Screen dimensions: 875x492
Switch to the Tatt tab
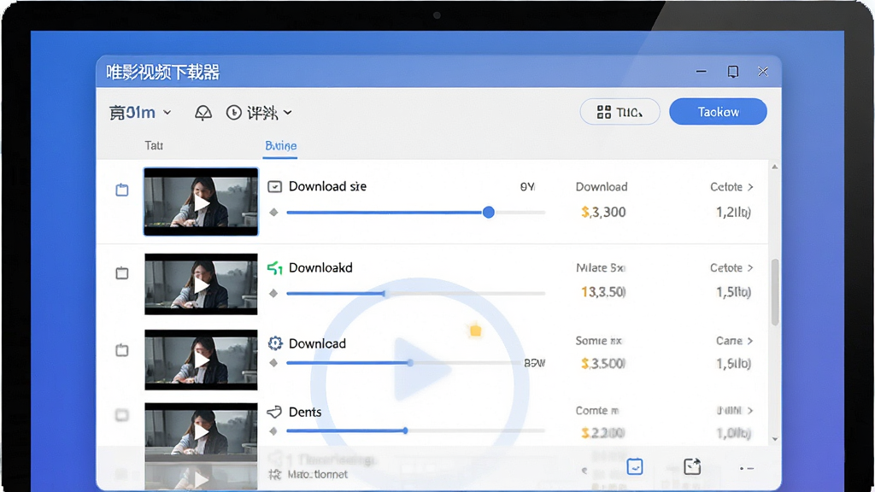coord(154,145)
